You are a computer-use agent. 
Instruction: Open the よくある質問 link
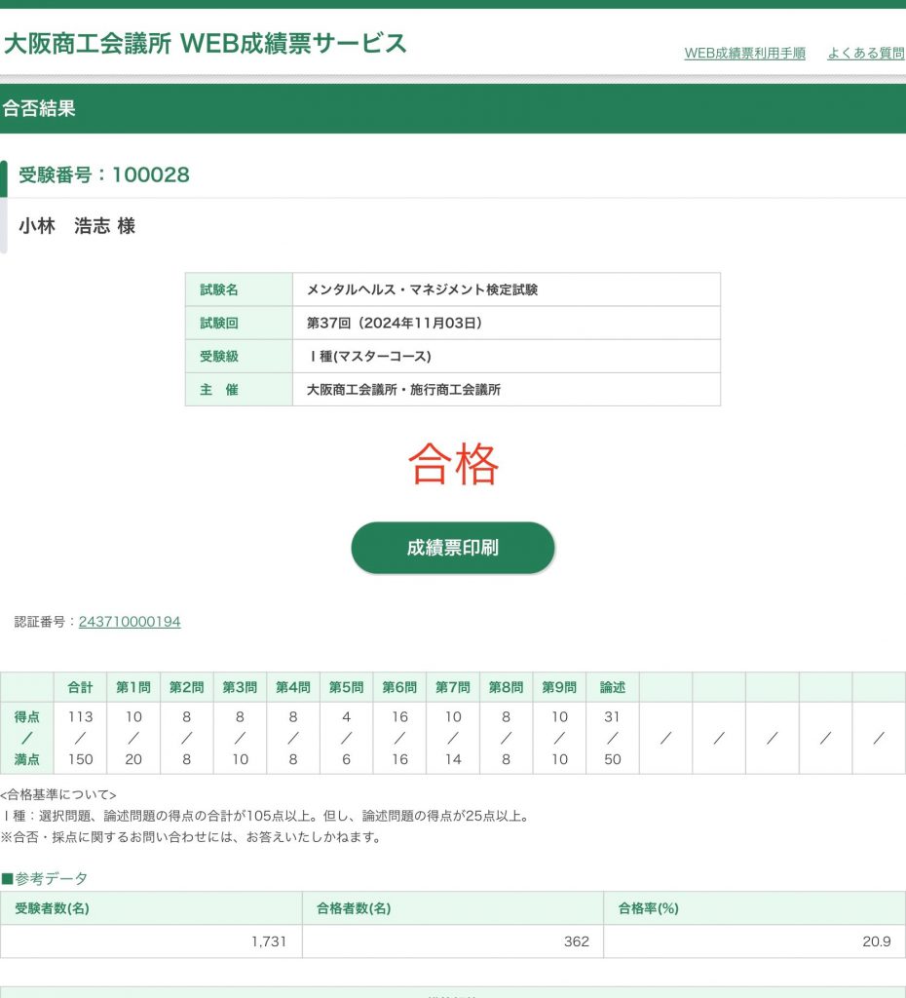865,54
